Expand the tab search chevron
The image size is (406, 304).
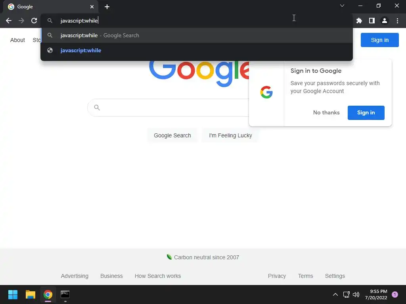click(x=342, y=6)
